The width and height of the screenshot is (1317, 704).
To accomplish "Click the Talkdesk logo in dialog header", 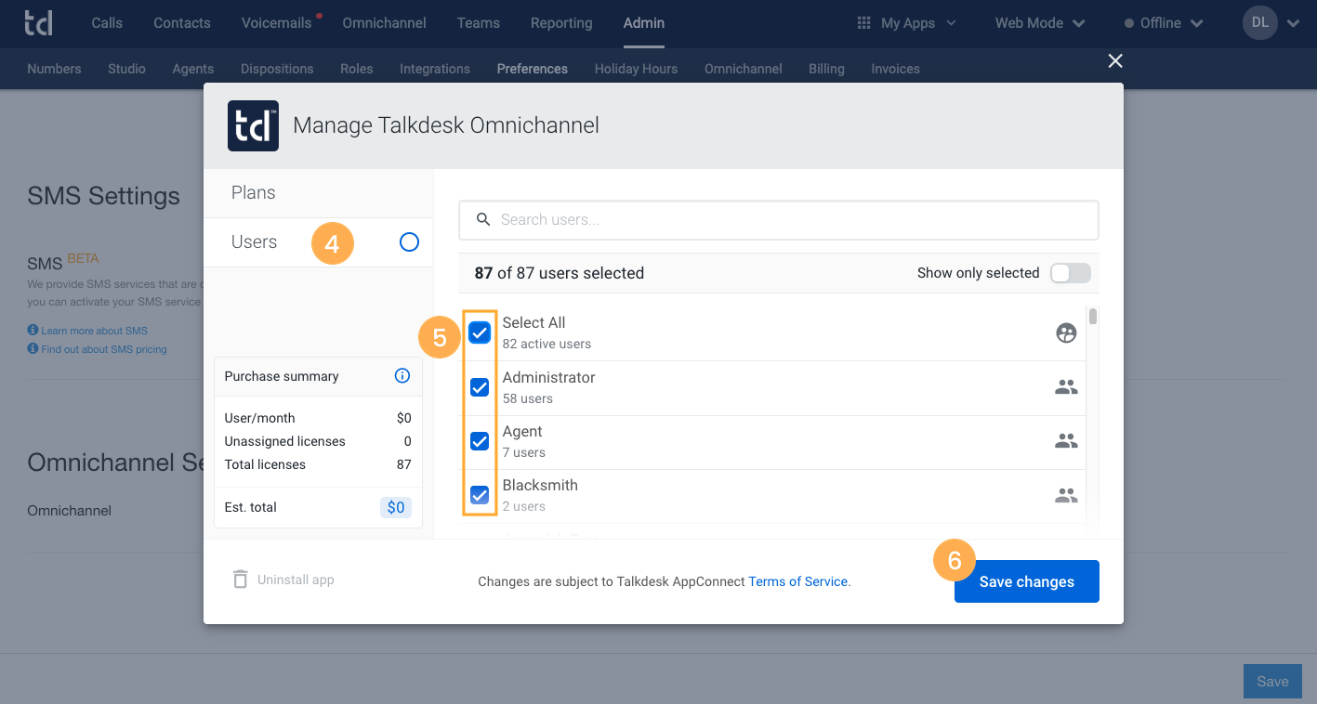I will click(253, 125).
